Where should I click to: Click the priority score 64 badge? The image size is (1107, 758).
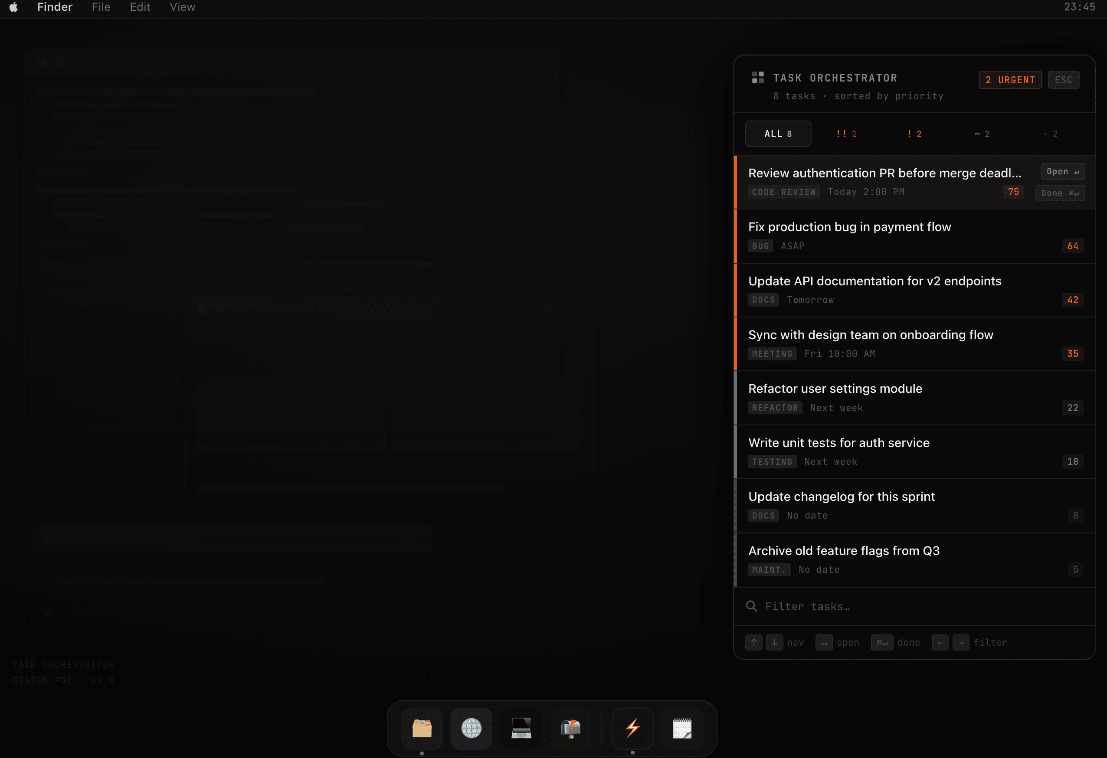1072,246
